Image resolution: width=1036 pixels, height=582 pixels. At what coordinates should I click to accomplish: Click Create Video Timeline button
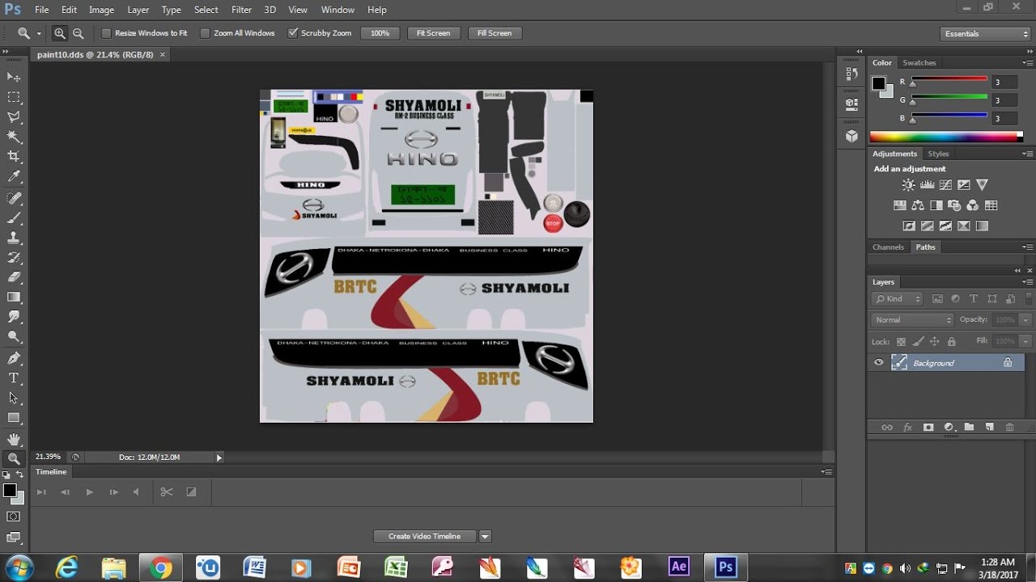pyautogui.click(x=424, y=536)
